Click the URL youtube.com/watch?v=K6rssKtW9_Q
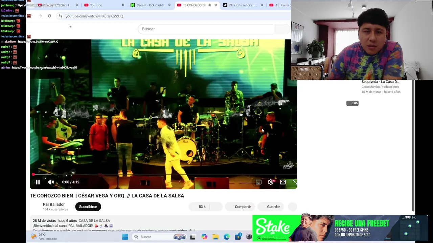 pos(94,16)
